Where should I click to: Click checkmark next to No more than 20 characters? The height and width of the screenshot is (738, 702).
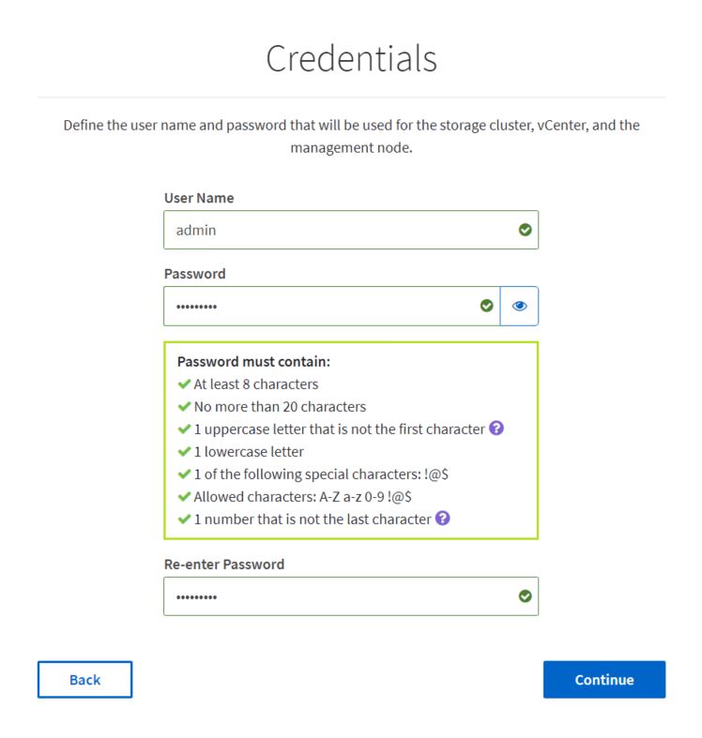pyautogui.click(x=185, y=406)
